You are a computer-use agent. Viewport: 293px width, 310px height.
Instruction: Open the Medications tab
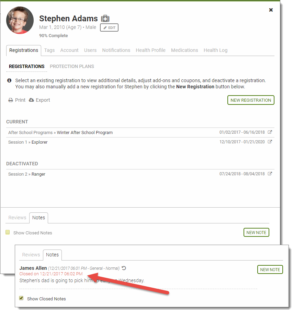[184, 50]
